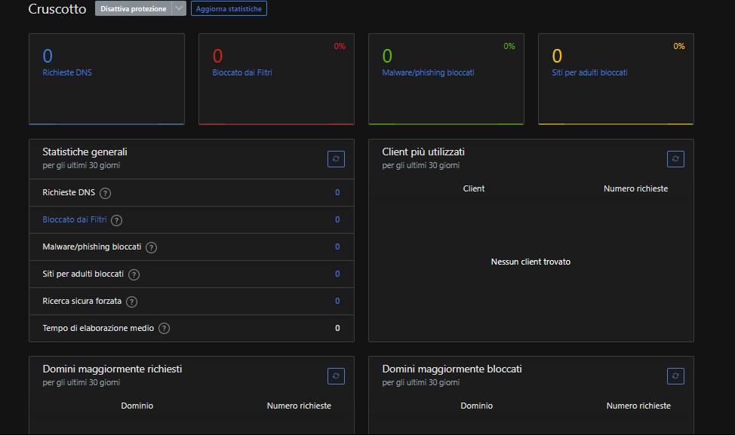735x435 pixels.
Task: Click help icon beside Bloccato dai Filtri row
Action: [x=116, y=220]
